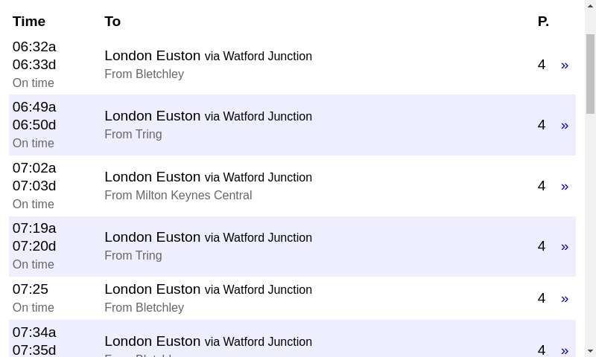Click scrollbar down arrow at bottom
Image resolution: width=596 pixels, height=357 pixels.
pos(590,351)
